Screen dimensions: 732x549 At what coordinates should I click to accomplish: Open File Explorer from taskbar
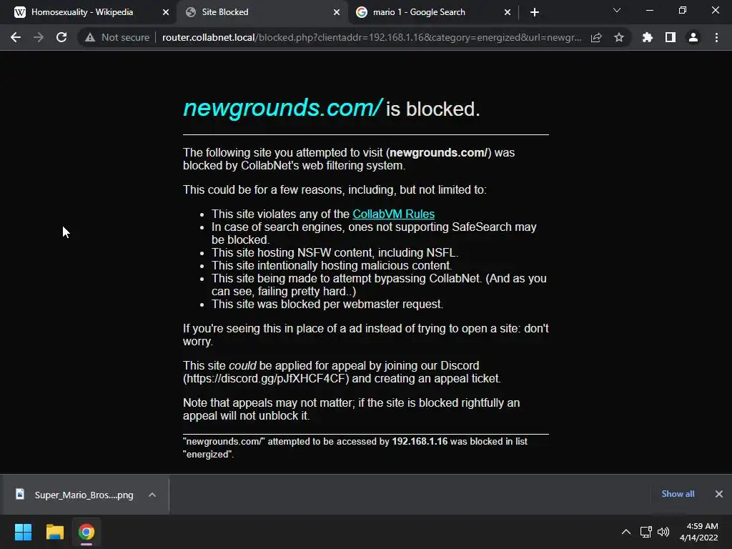pyautogui.click(x=54, y=532)
